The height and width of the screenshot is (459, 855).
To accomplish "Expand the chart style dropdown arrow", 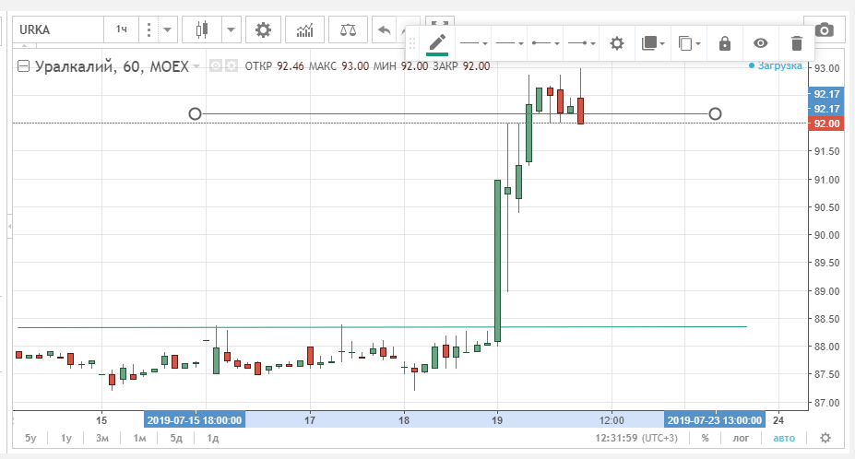I will [232, 29].
